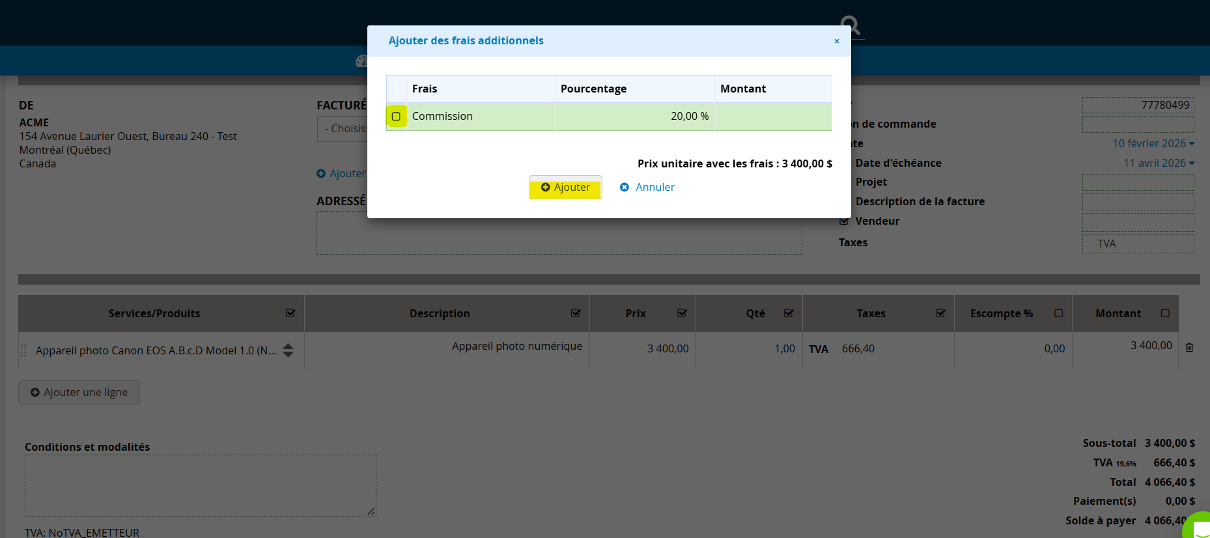Check the Commission fee checkbox

396,117
